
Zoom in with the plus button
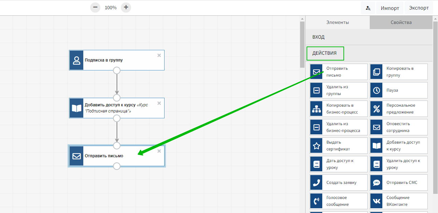(126, 7)
